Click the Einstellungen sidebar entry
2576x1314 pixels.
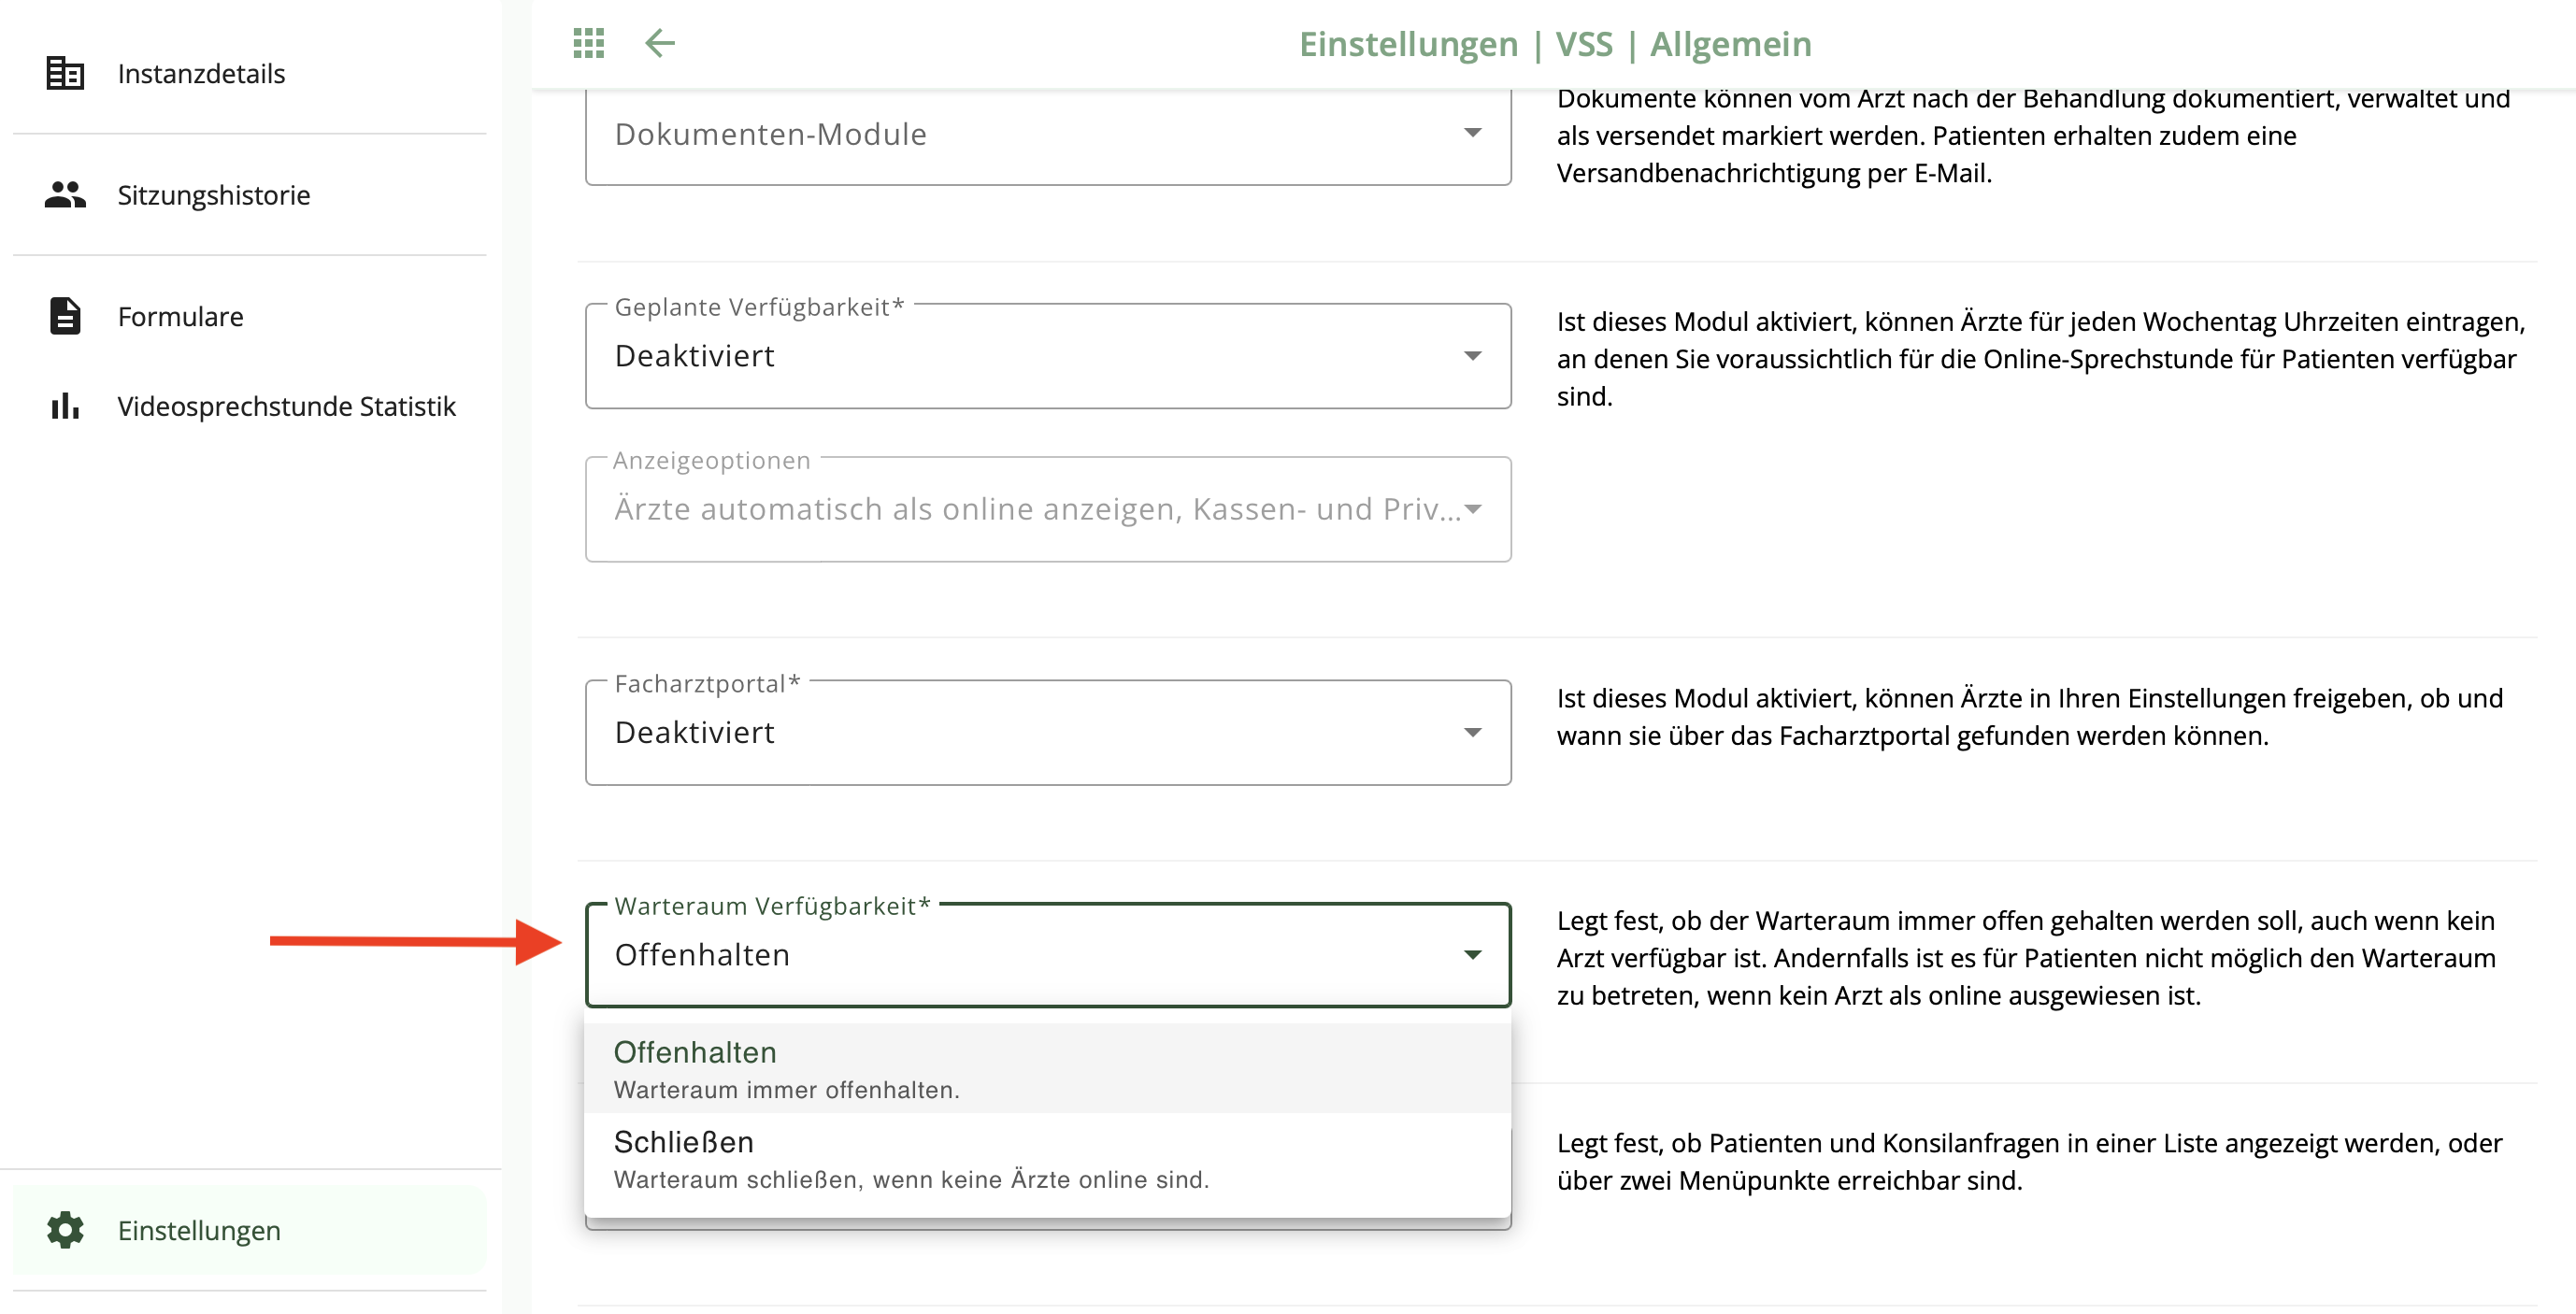(x=250, y=1230)
